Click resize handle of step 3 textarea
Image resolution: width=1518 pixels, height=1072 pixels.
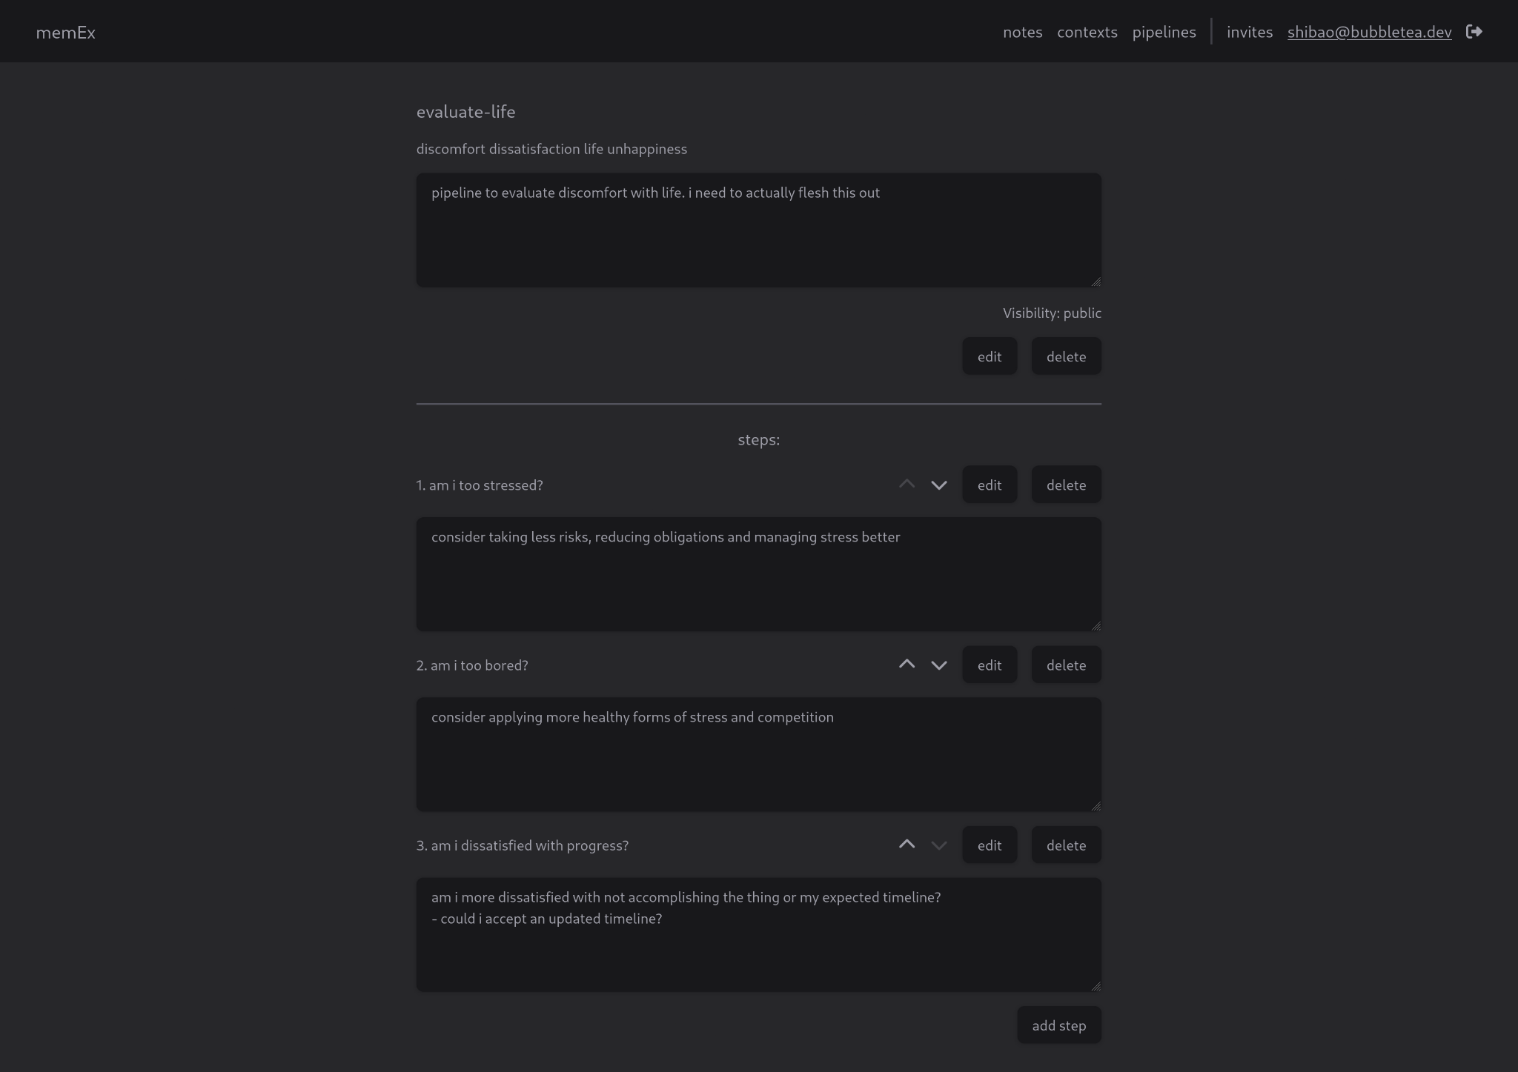coord(1096,986)
